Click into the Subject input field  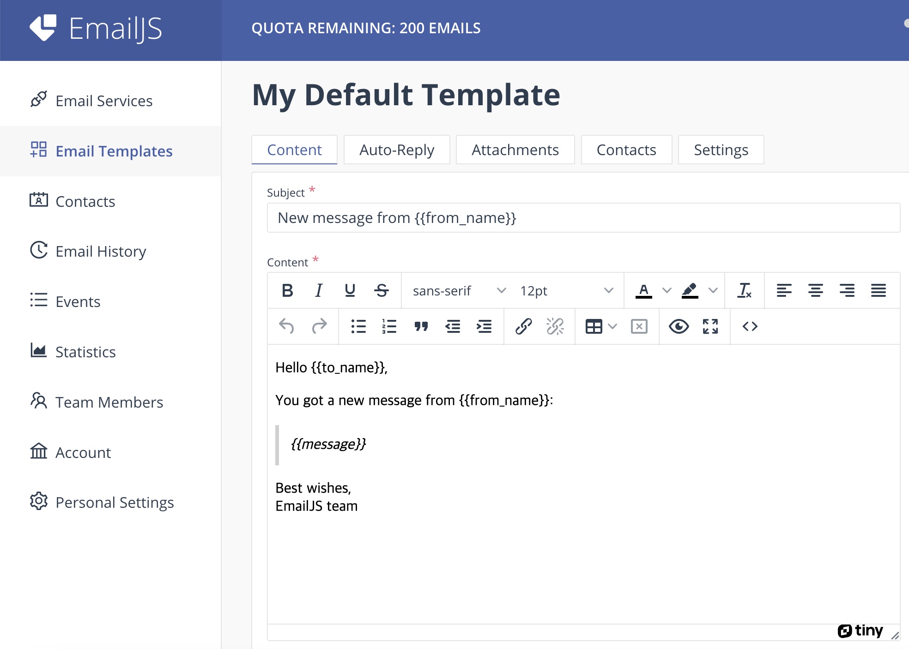click(x=583, y=218)
